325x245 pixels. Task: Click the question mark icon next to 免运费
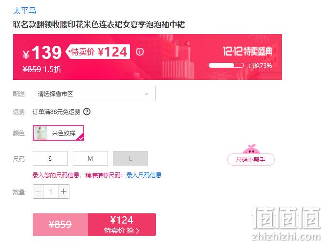pyautogui.click(x=87, y=112)
